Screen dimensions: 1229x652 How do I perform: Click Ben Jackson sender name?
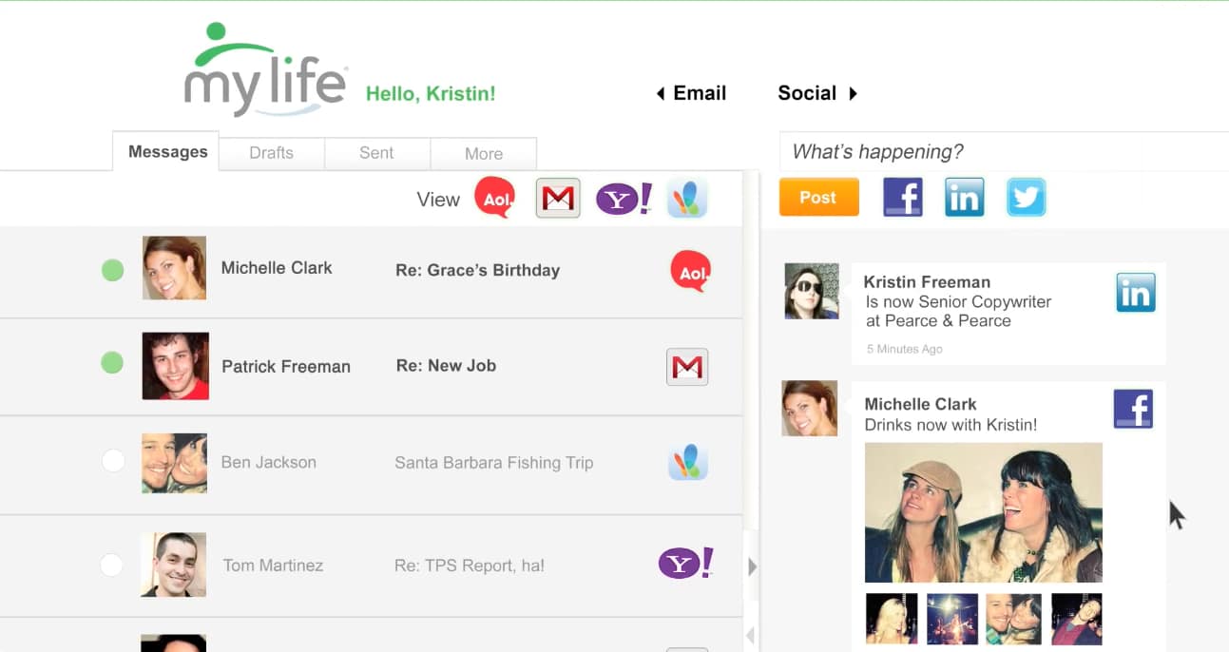[269, 462]
